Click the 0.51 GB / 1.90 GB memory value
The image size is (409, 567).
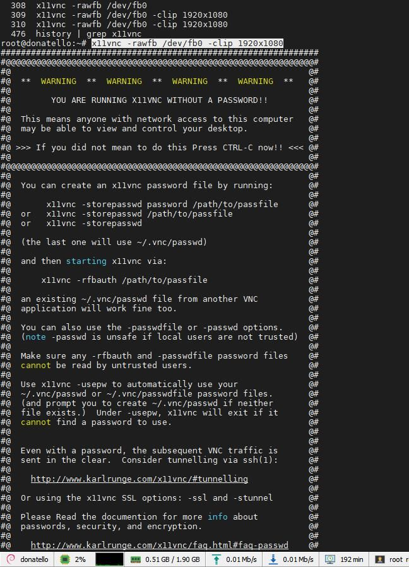pos(172,559)
